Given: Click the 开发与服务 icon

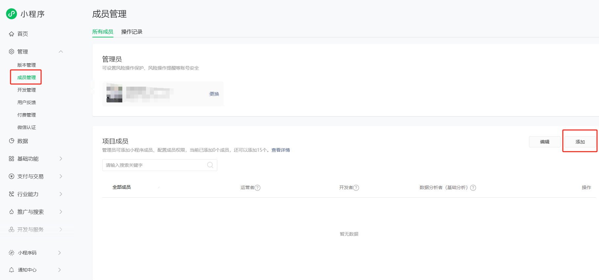Looking at the screenshot, I should point(12,229).
